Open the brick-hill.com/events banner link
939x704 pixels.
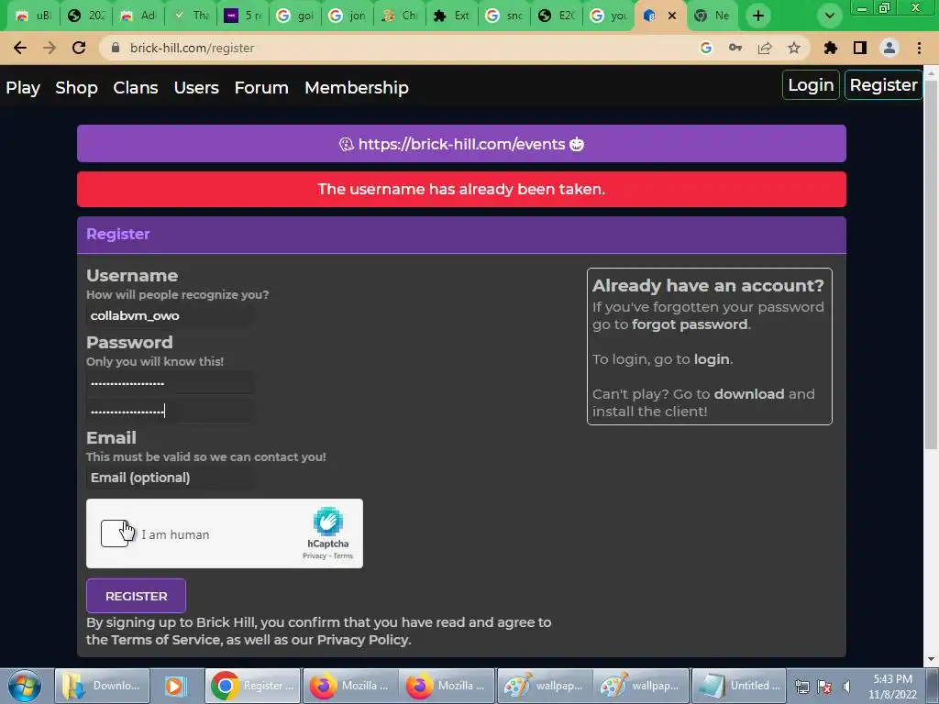(x=461, y=144)
